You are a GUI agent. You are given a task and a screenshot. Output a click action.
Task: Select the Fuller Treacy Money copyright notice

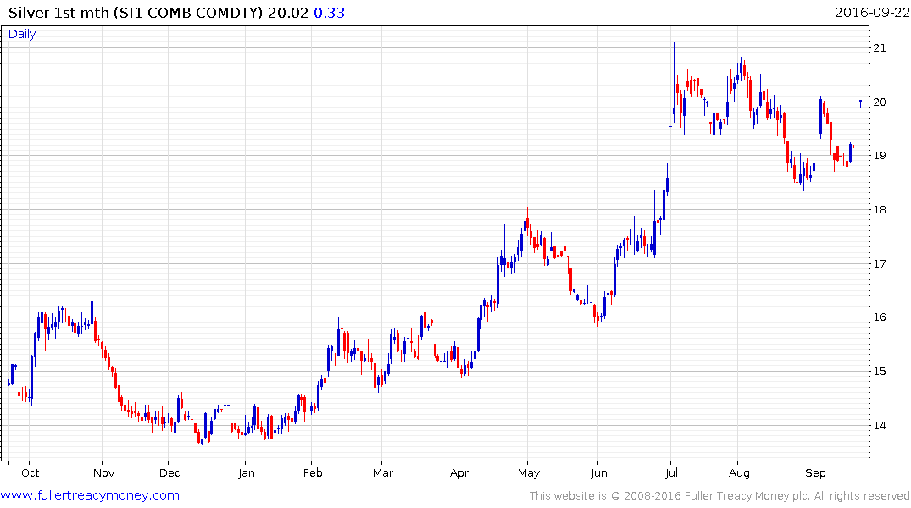[x=719, y=496]
